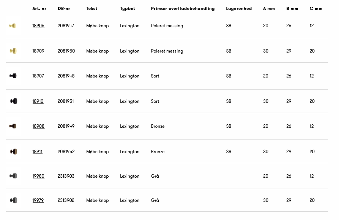
Task: View the grey knob image beside 19979
Action: (13, 200)
